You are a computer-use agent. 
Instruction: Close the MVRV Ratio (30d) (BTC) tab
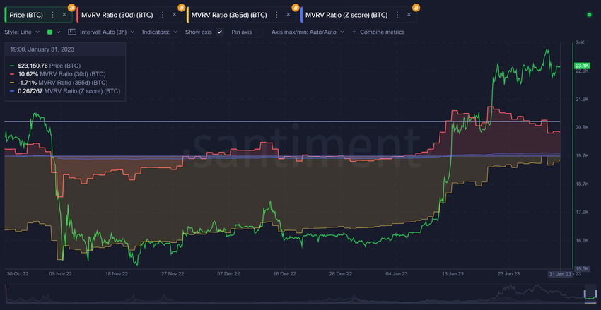175,15
